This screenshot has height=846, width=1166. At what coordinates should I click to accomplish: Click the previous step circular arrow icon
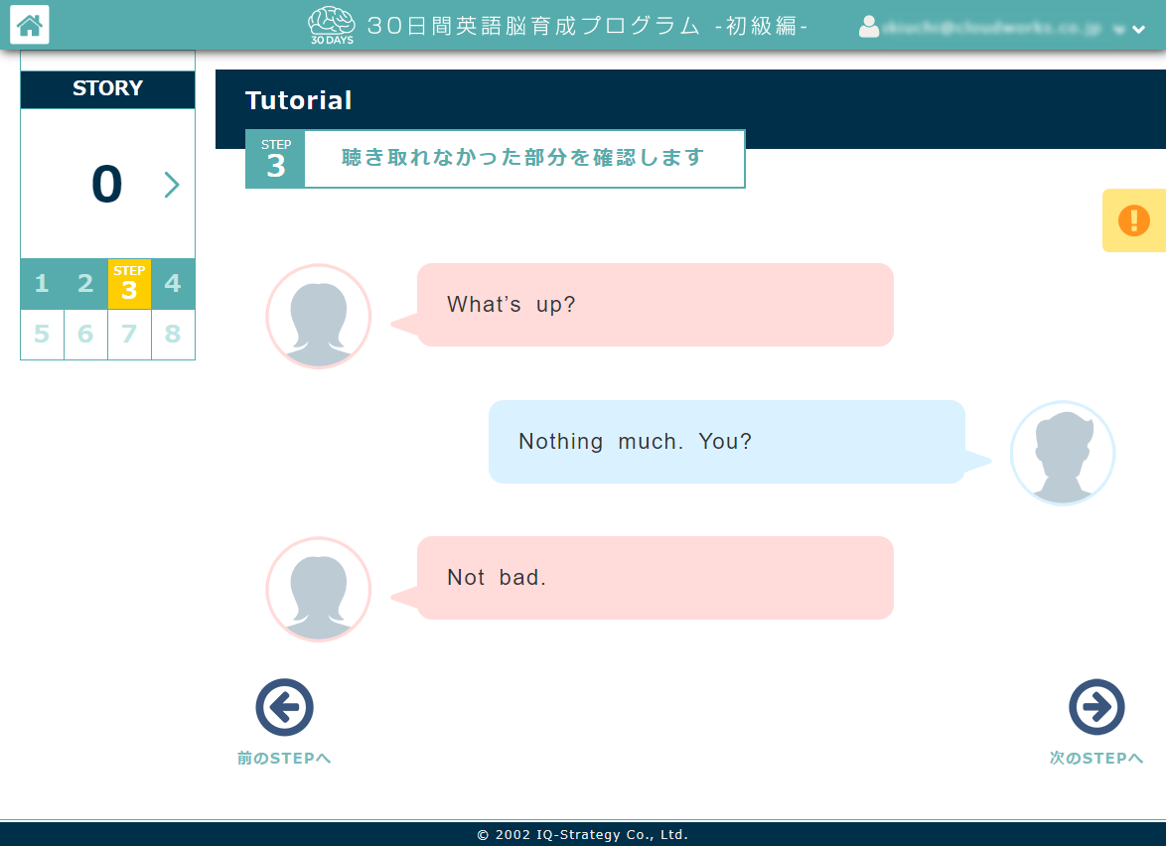click(284, 707)
